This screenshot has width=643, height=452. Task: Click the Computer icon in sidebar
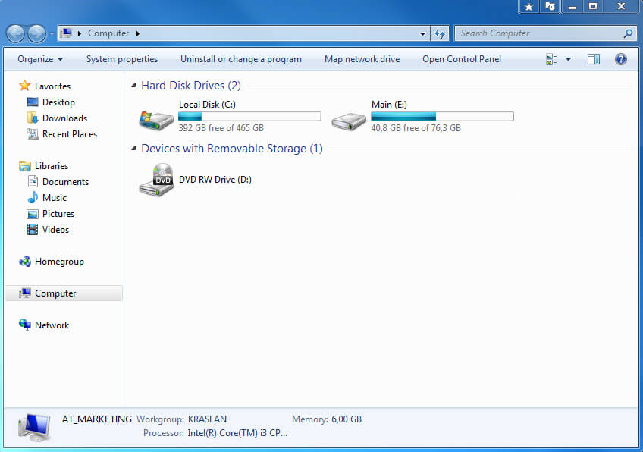[24, 293]
